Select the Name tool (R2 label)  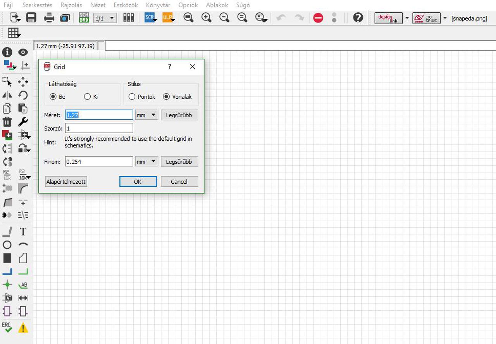coord(7,175)
